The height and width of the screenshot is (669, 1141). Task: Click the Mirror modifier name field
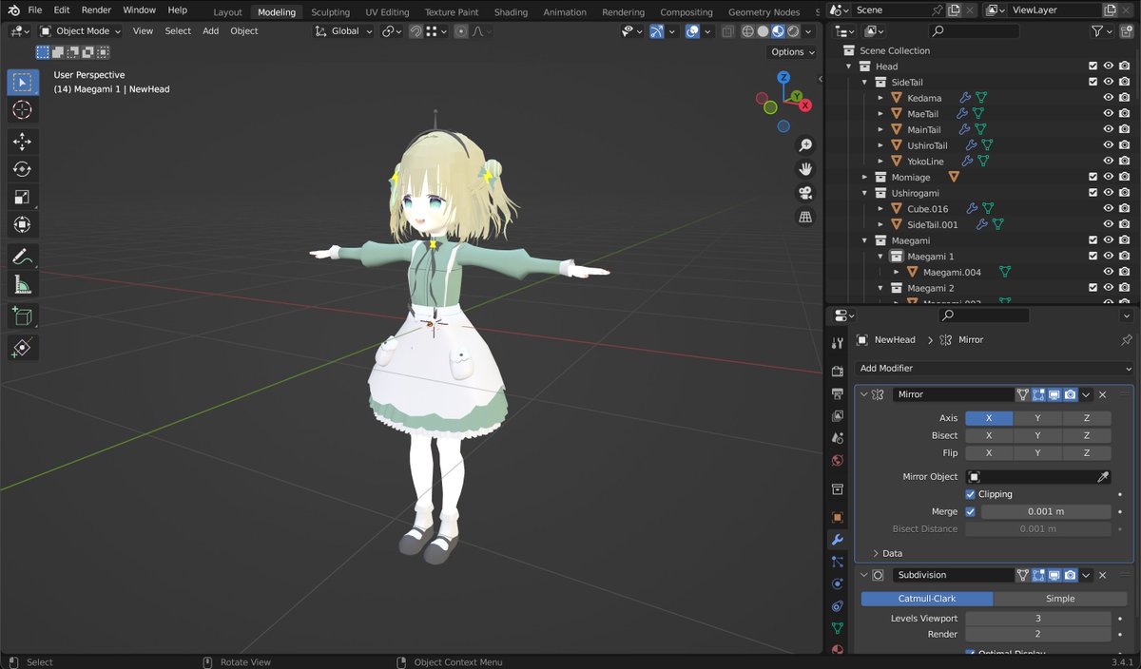pos(953,394)
